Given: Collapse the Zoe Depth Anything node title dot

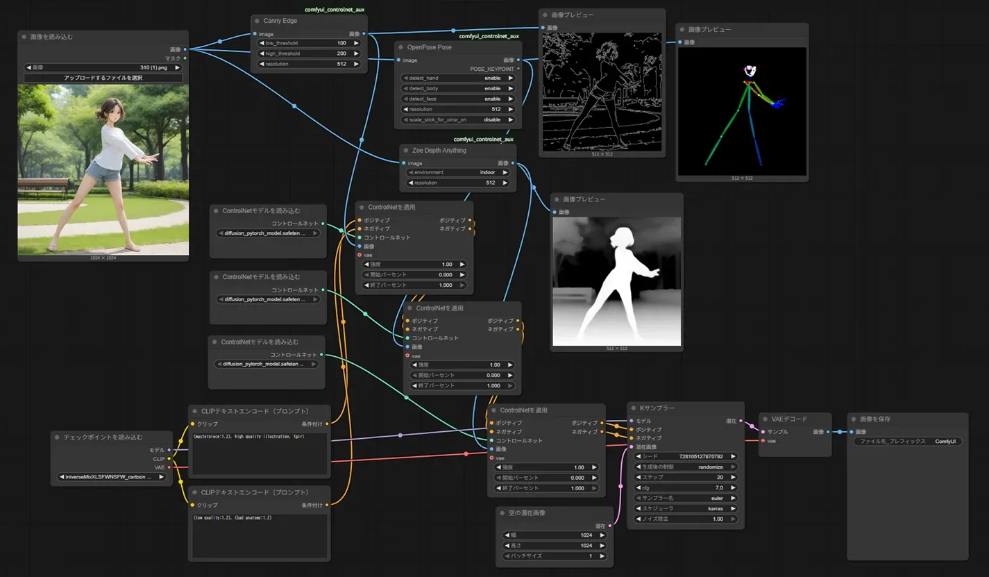Looking at the screenshot, I should pos(406,151).
